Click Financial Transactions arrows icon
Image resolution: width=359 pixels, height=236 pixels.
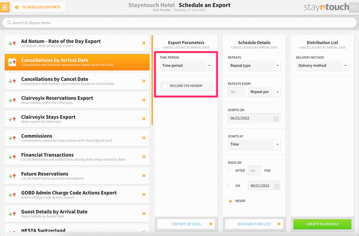(x=12, y=157)
